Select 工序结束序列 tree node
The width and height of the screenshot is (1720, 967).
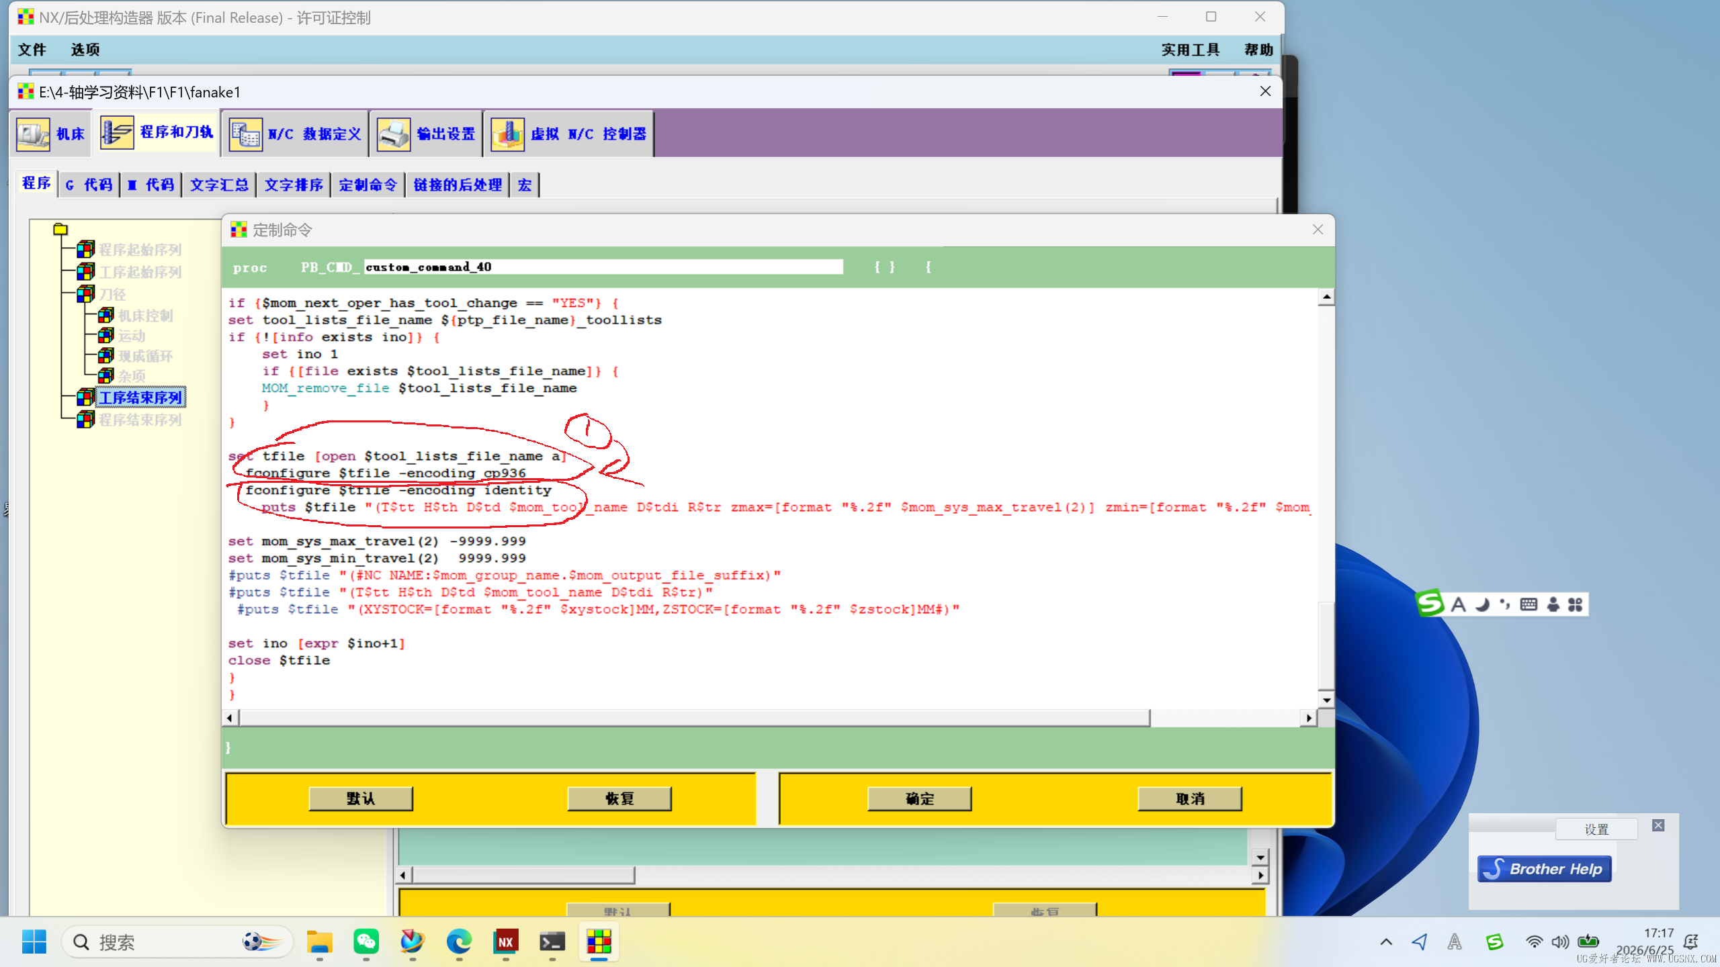140,398
